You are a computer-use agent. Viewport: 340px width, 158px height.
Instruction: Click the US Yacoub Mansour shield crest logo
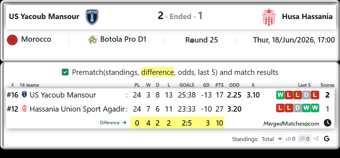tap(92, 17)
